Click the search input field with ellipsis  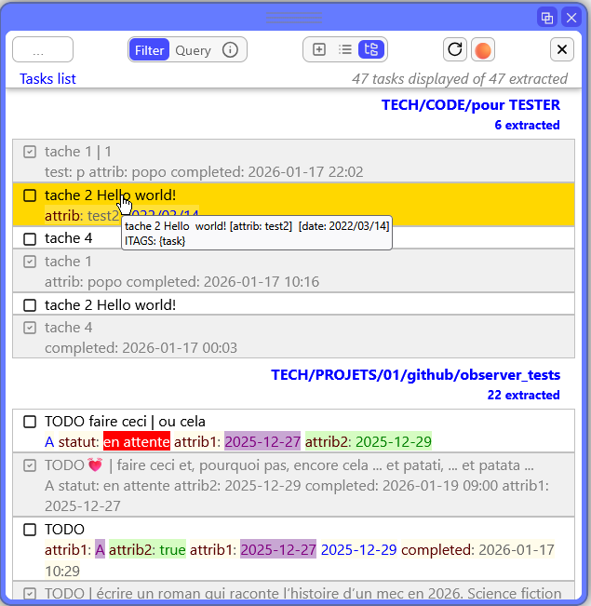[x=43, y=50]
